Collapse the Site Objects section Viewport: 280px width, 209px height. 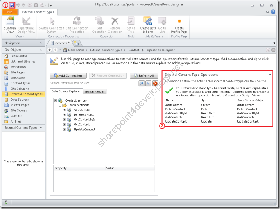click(41, 50)
